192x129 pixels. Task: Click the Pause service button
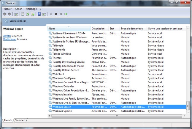tap(61, 14)
